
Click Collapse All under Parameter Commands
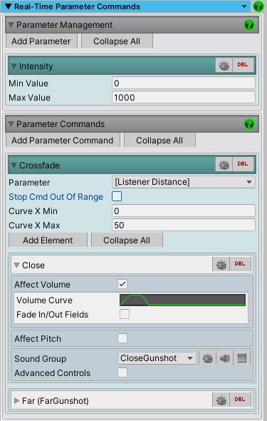[159, 140]
